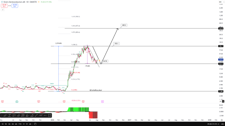Switch range to 1M
This screenshot has width=225, height=126.
coord(9,124)
